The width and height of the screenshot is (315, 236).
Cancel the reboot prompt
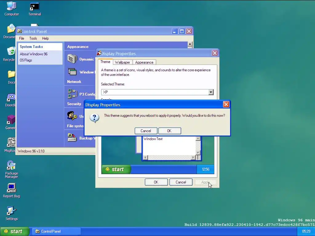pyautogui.click(x=146, y=131)
